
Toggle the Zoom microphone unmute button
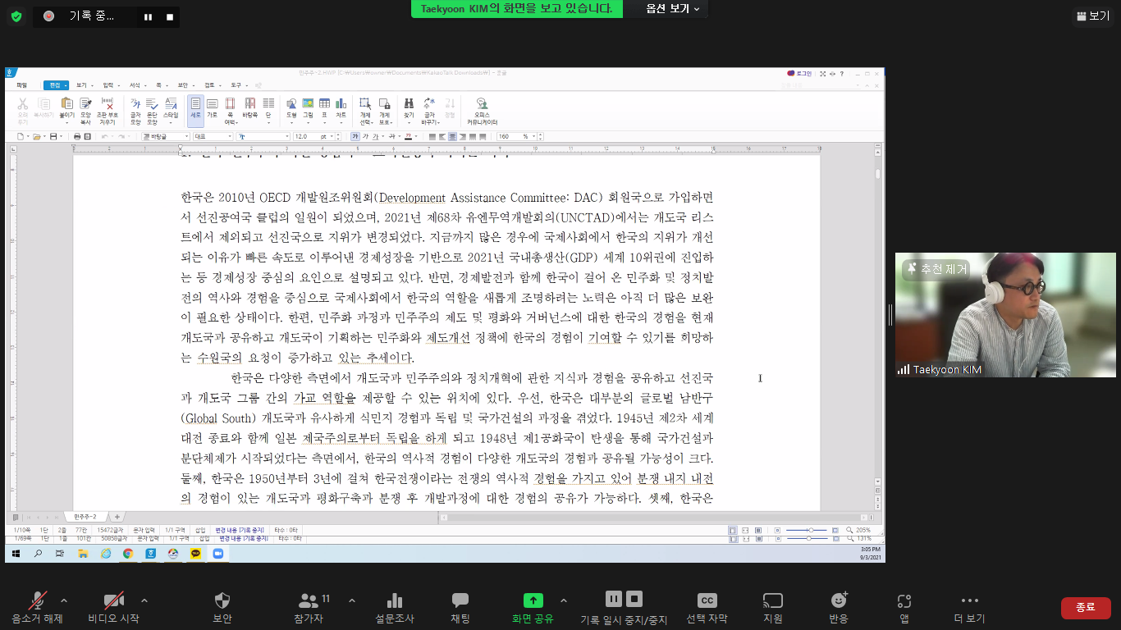point(38,607)
